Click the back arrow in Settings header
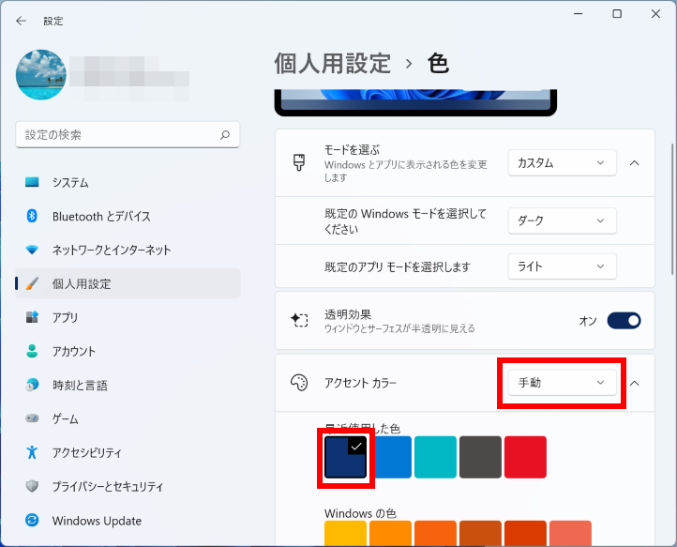 tap(21, 21)
